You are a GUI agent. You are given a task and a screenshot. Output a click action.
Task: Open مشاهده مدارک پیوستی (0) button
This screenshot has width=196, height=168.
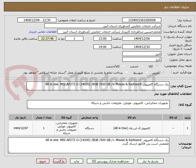point(110,161)
